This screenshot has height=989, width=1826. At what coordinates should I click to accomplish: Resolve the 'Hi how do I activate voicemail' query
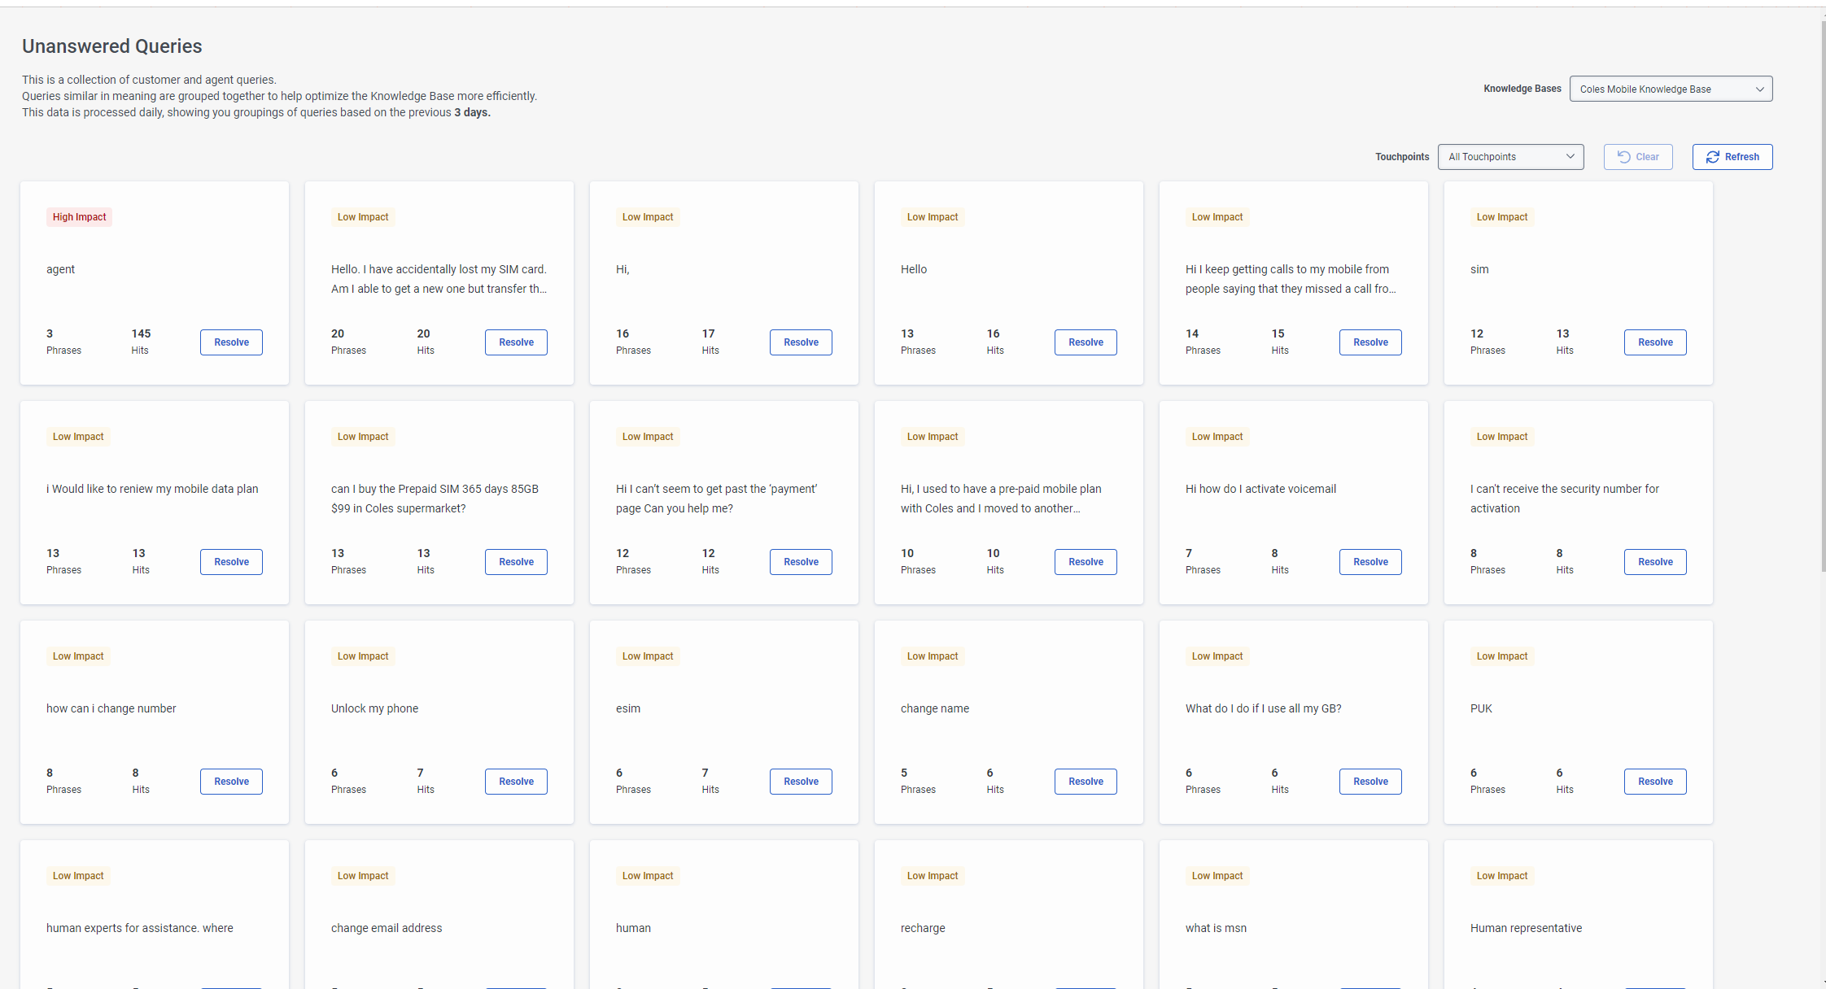tap(1369, 562)
